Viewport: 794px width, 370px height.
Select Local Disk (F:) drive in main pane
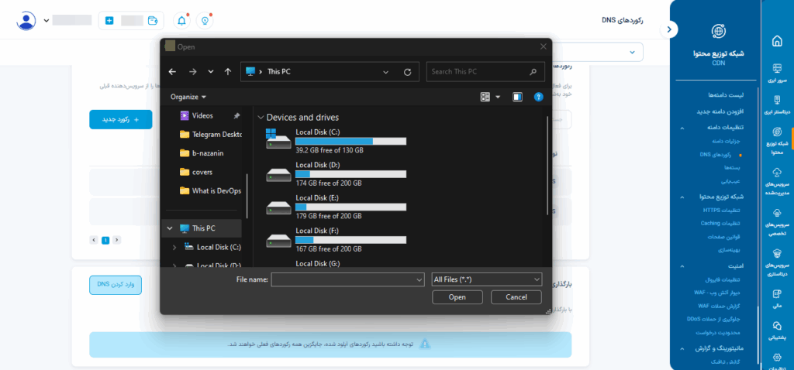tap(337, 240)
